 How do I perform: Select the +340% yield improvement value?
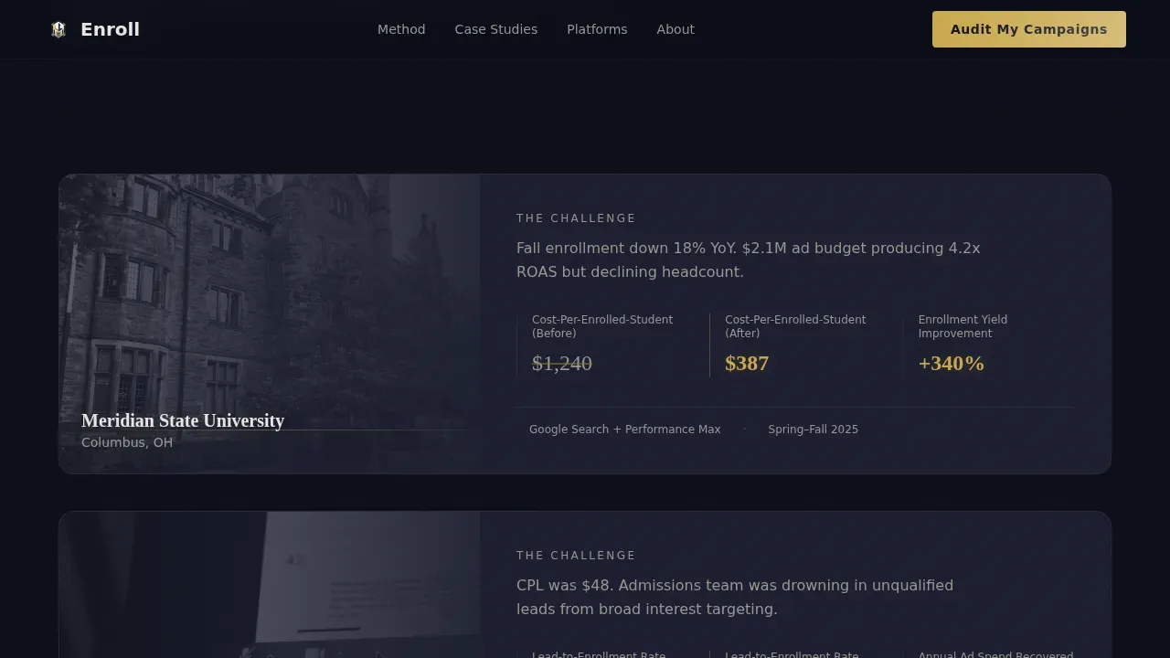click(952, 364)
